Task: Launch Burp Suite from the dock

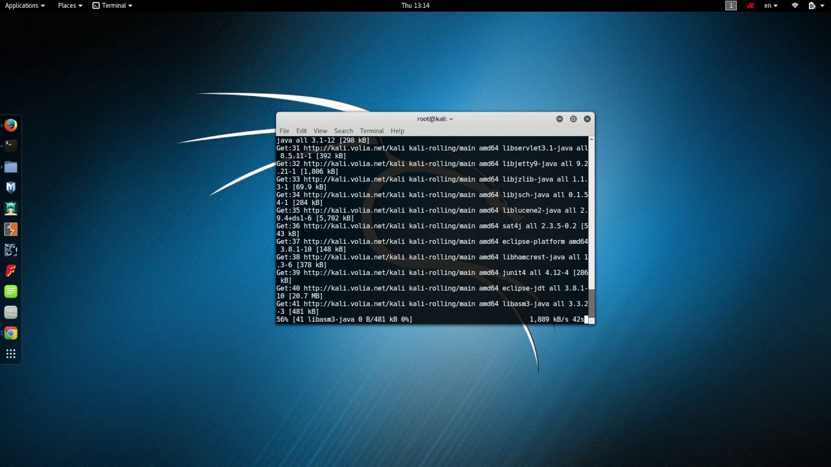Action: point(10,229)
